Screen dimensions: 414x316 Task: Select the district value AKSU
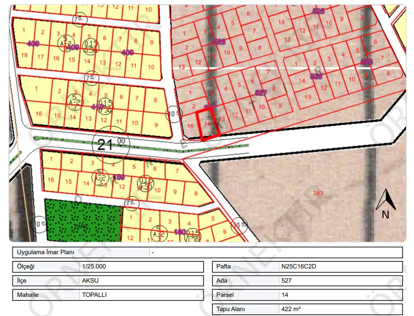90,280
